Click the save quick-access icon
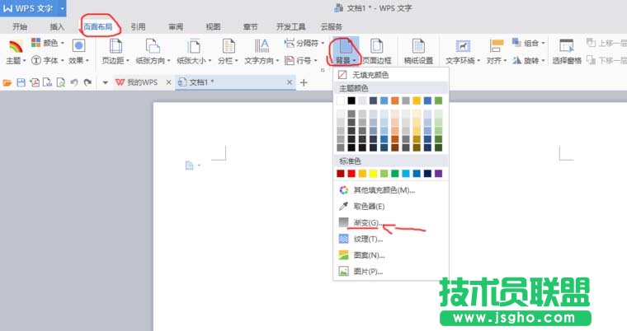Viewport: 627px width, 331px height. click(x=21, y=82)
